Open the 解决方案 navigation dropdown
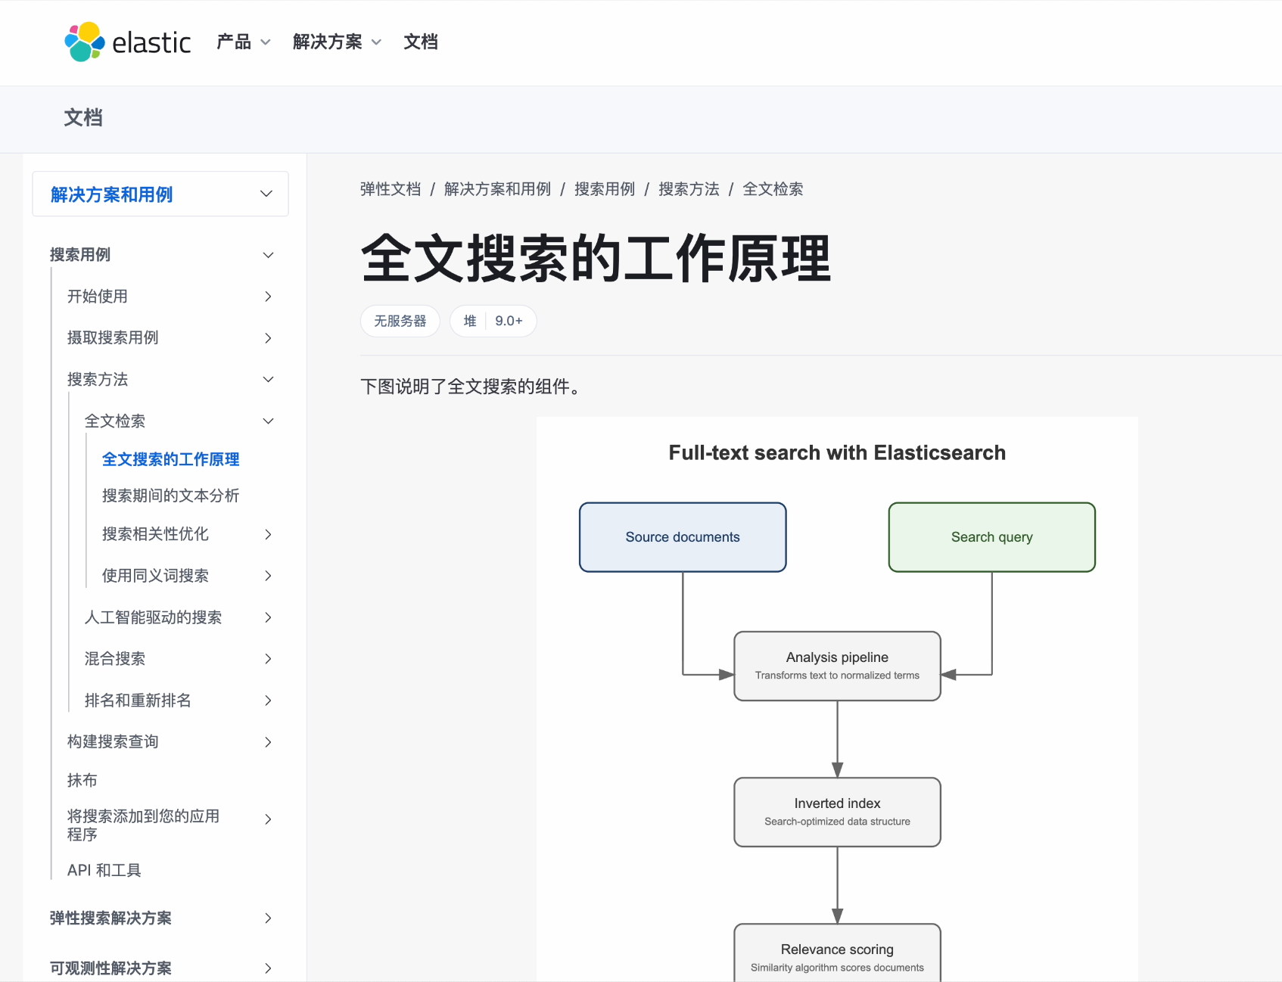Viewport: 1282px width, 982px height. point(337,42)
